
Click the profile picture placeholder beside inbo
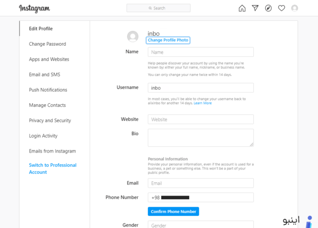click(x=132, y=37)
